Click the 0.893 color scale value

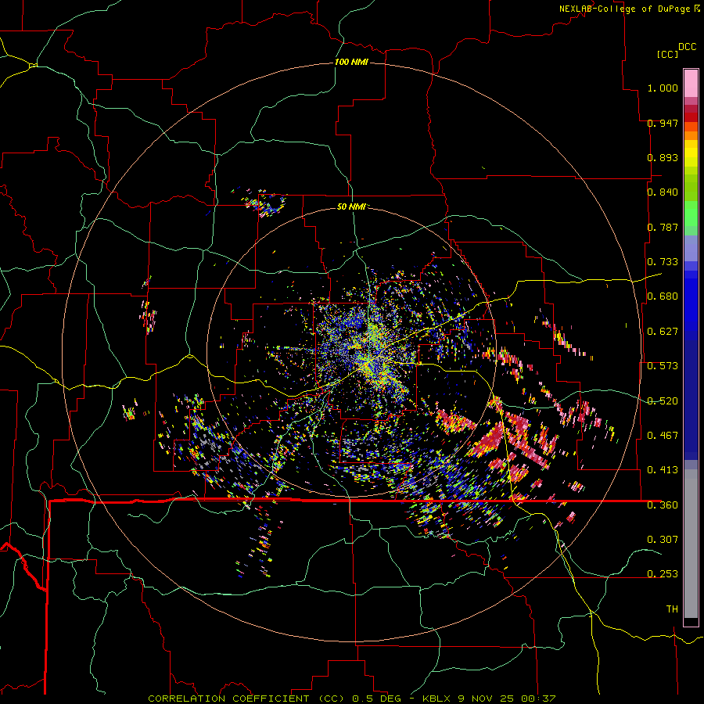[663, 157]
